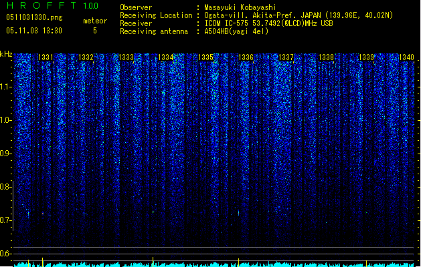Click the 1338 time label

(x=326, y=57)
